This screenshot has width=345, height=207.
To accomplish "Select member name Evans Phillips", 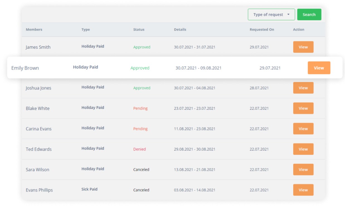I will click(x=39, y=190).
